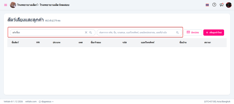Open the vettale.com footer link
Image resolution: width=234 pixels, height=104 pixels.
point(31,101)
